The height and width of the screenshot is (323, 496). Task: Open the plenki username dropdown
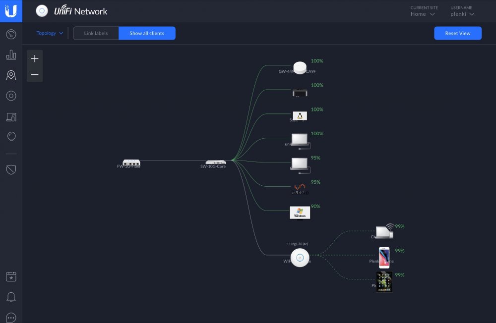462,14
